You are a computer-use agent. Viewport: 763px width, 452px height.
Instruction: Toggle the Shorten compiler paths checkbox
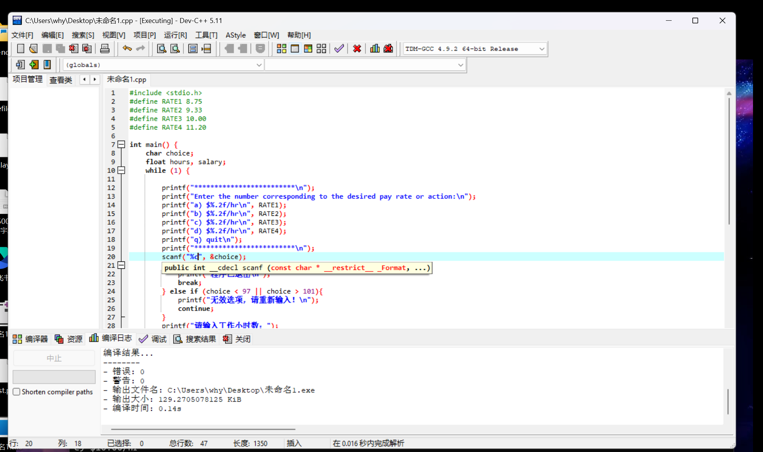tap(17, 392)
